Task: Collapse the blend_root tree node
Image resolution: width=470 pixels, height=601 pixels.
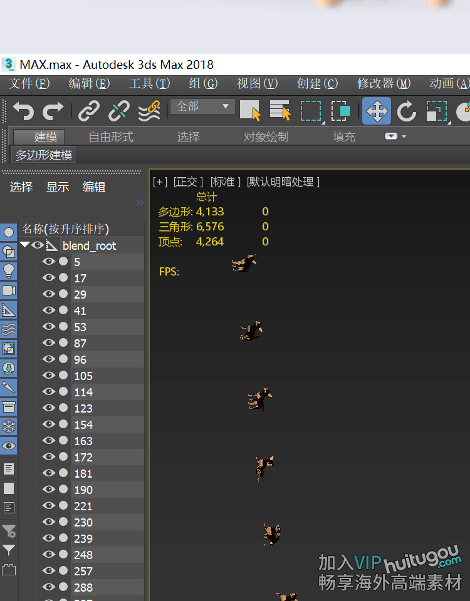Action: click(24, 245)
